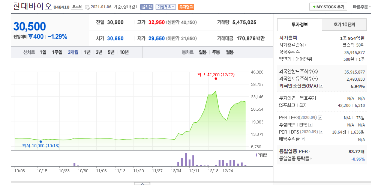Screen dimensions: 381x185
Task: Show the 월봉 candlestick chart
Action: (x=229, y=52)
